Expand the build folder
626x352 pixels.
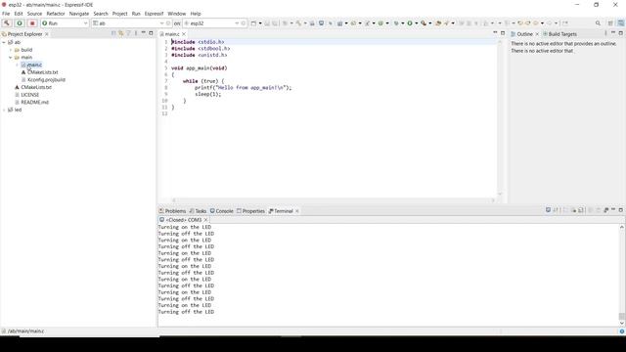tap(11, 50)
